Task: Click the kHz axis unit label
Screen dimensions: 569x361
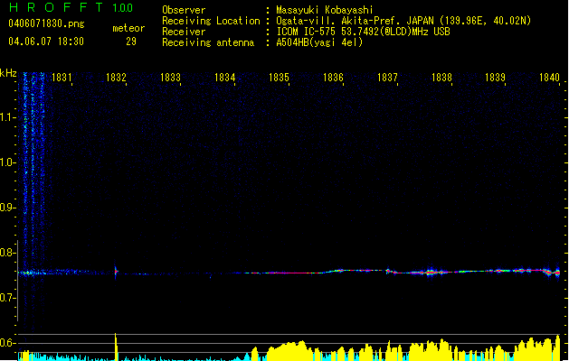Action: coord(8,73)
